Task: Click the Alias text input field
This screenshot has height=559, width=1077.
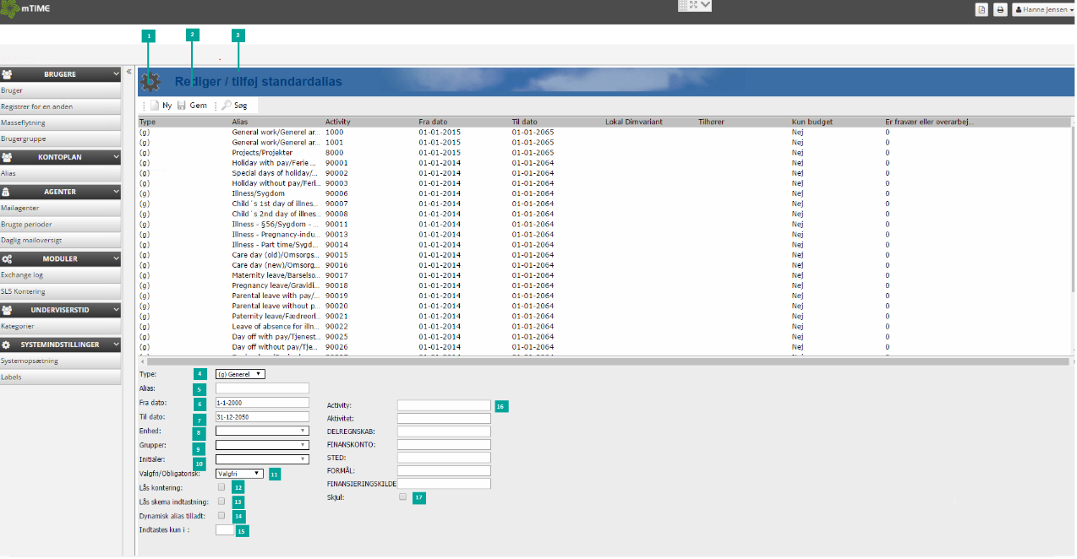Action: pos(262,388)
